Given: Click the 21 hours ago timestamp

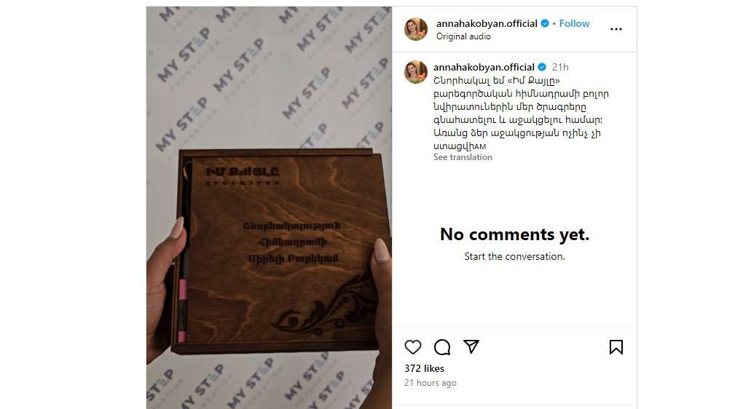Looking at the screenshot, I should (431, 383).
